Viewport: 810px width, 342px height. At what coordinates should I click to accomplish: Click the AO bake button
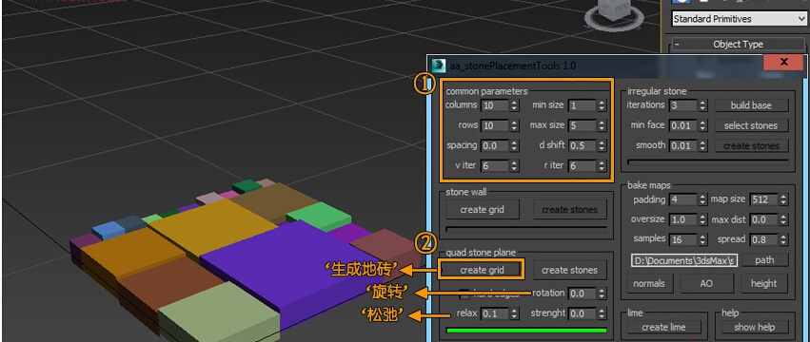pyautogui.click(x=706, y=283)
